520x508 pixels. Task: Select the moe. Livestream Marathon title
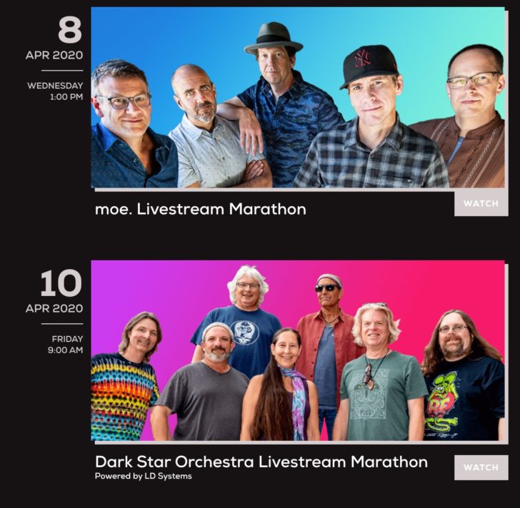pos(200,209)
